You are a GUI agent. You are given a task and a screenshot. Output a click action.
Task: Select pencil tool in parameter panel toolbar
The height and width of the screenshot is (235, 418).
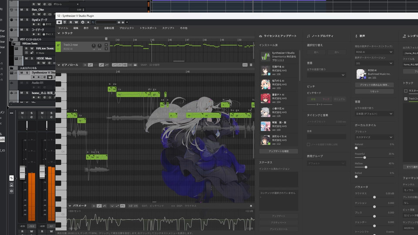(99, 206)
